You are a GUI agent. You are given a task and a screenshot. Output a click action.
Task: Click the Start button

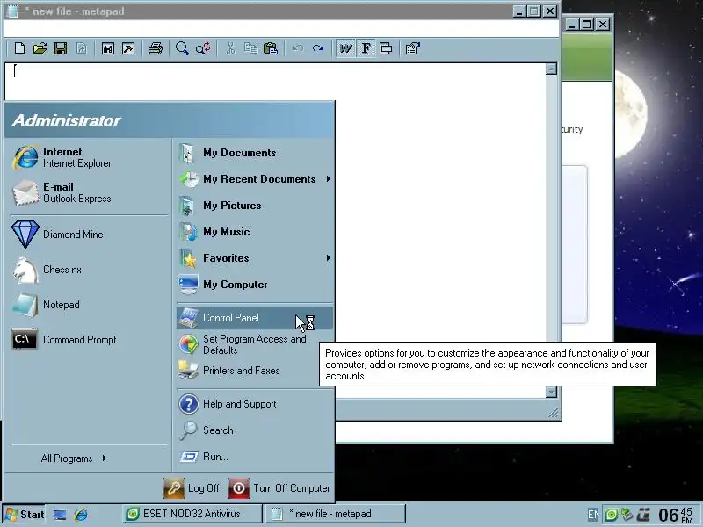point(25,514)
